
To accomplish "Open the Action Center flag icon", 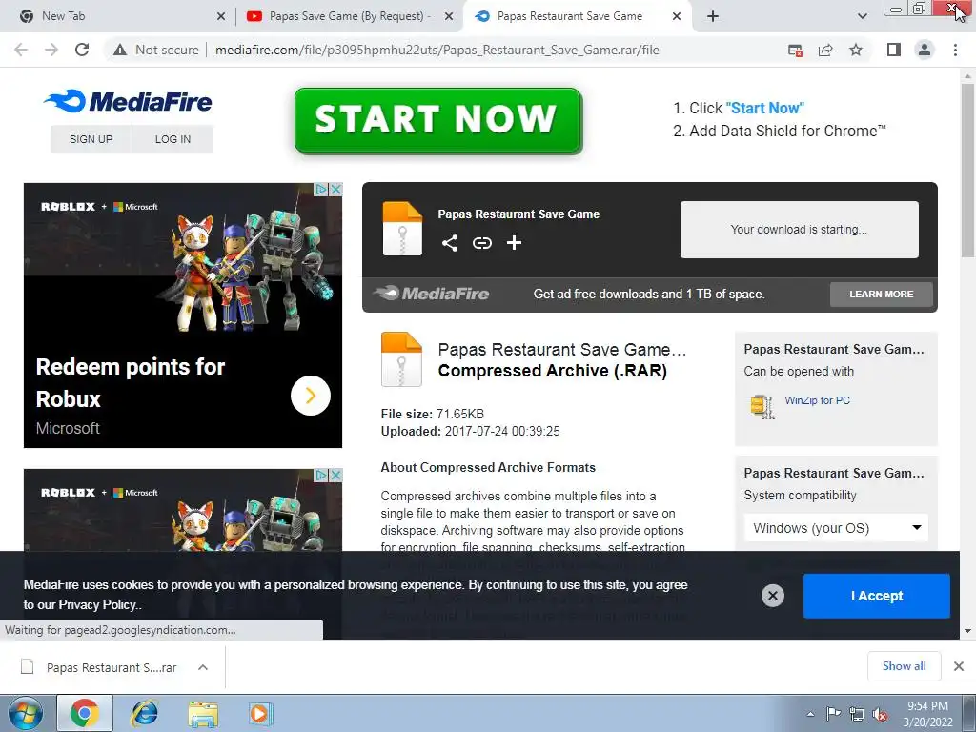I will [833, 713].
